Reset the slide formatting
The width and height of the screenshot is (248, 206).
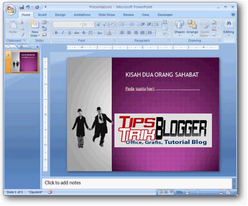click(44, 29)
